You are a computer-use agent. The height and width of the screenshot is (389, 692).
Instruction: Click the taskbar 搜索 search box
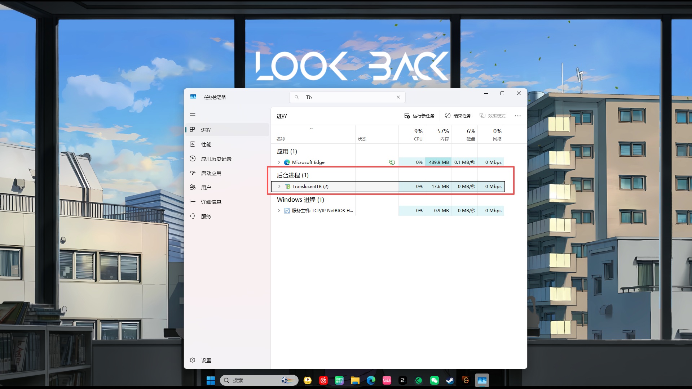pyautogui.click(x=259, y=380)
